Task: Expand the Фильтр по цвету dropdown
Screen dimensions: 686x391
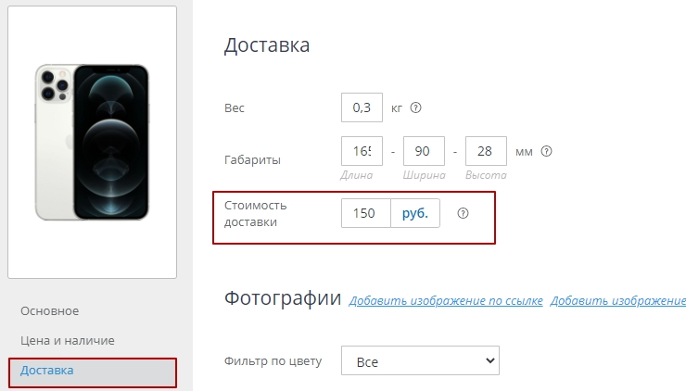Action: [x=420, y=360]
